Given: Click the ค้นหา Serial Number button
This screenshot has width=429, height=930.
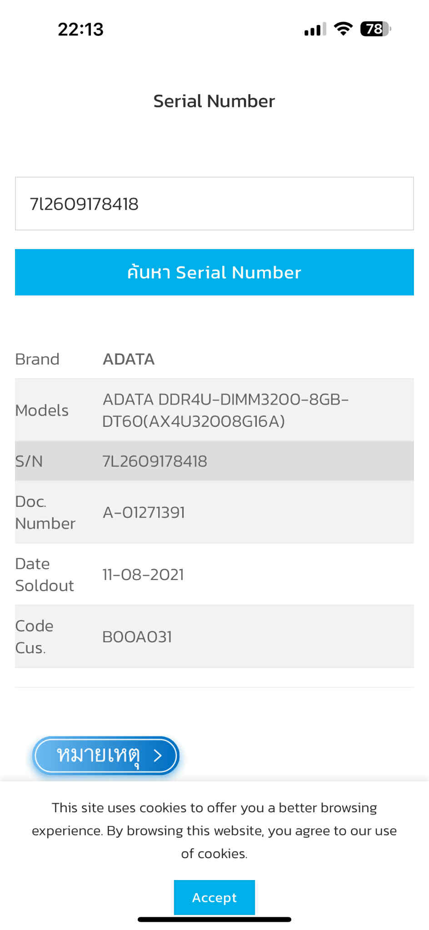Looking at the screenshot, I should coord(214,272).
